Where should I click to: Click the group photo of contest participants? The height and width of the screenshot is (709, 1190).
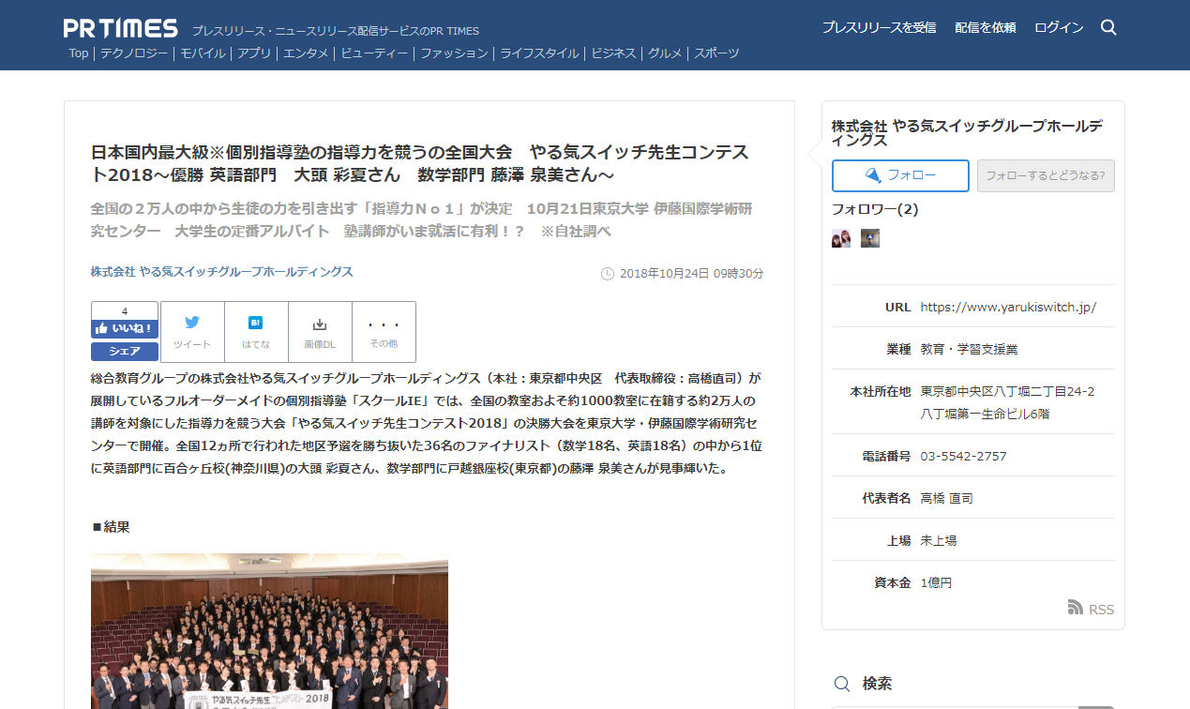point(269,630)
